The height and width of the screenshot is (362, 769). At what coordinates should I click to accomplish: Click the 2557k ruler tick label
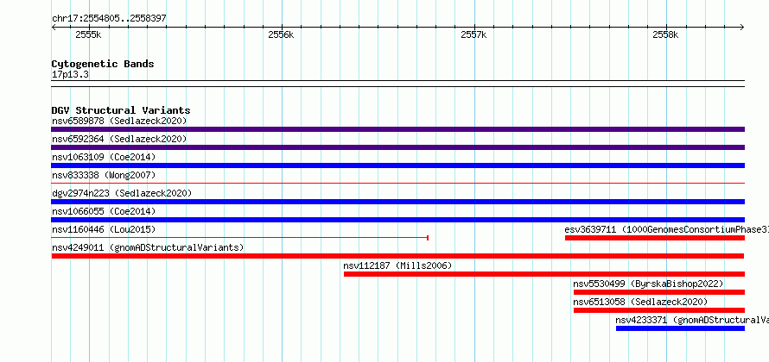click(473, 34)
